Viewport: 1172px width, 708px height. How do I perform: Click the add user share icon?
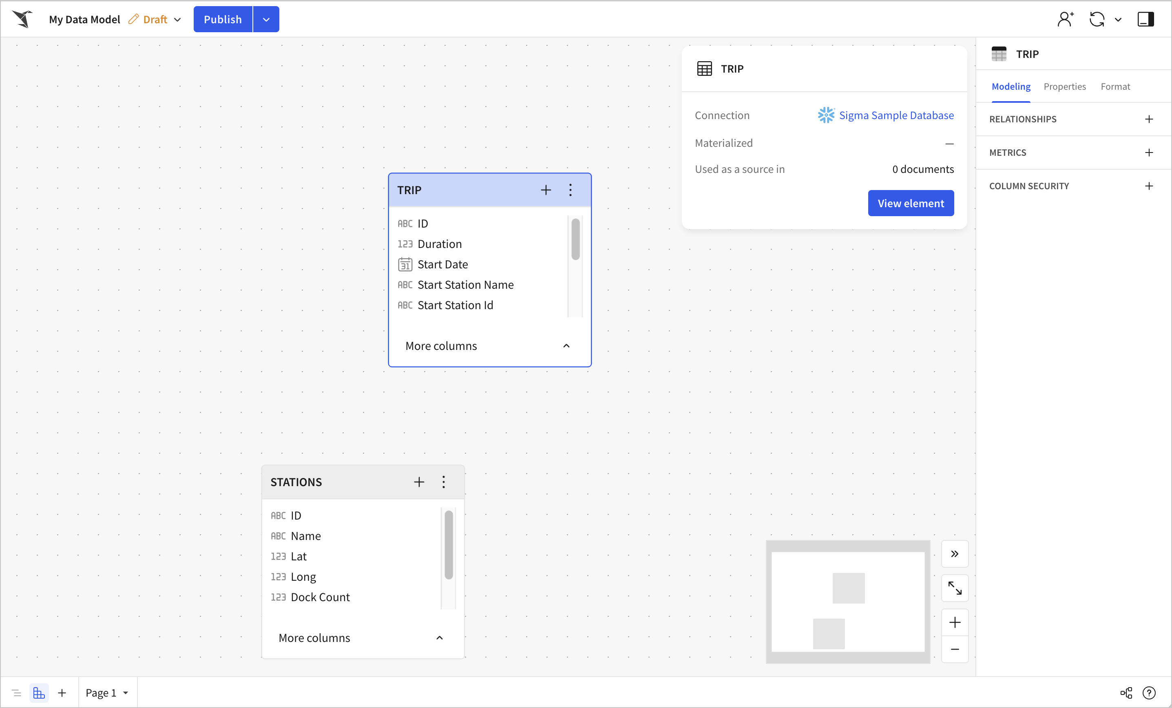tap(1066, 20)
